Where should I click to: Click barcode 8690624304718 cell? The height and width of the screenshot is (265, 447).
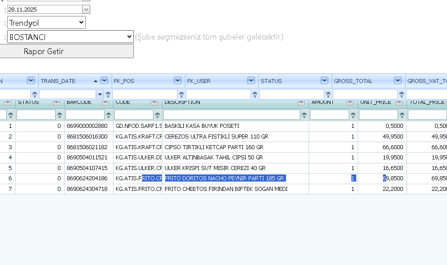89,189
